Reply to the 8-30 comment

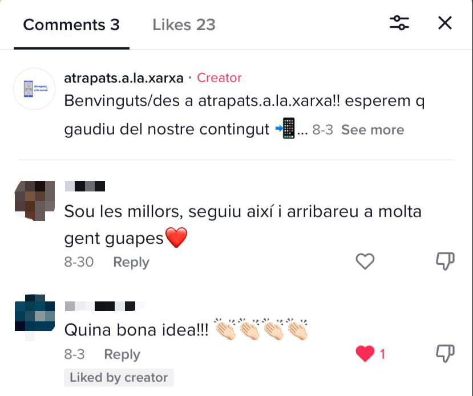tap(131, 262)
